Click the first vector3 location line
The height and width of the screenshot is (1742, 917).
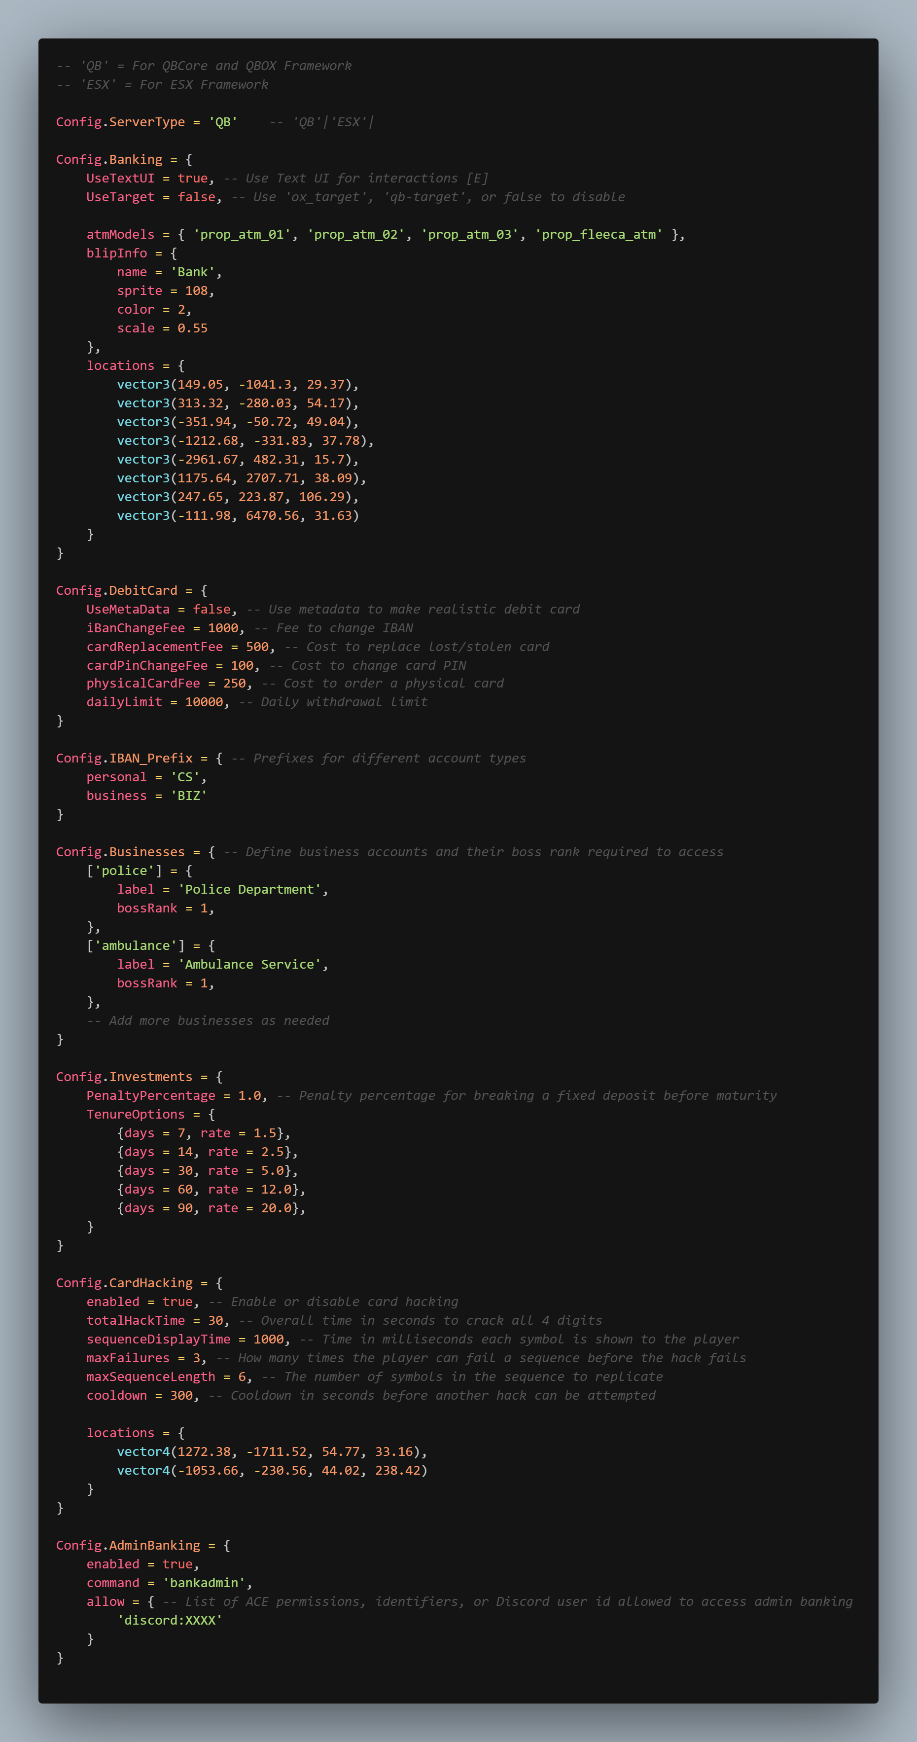(x=238, y=384)
